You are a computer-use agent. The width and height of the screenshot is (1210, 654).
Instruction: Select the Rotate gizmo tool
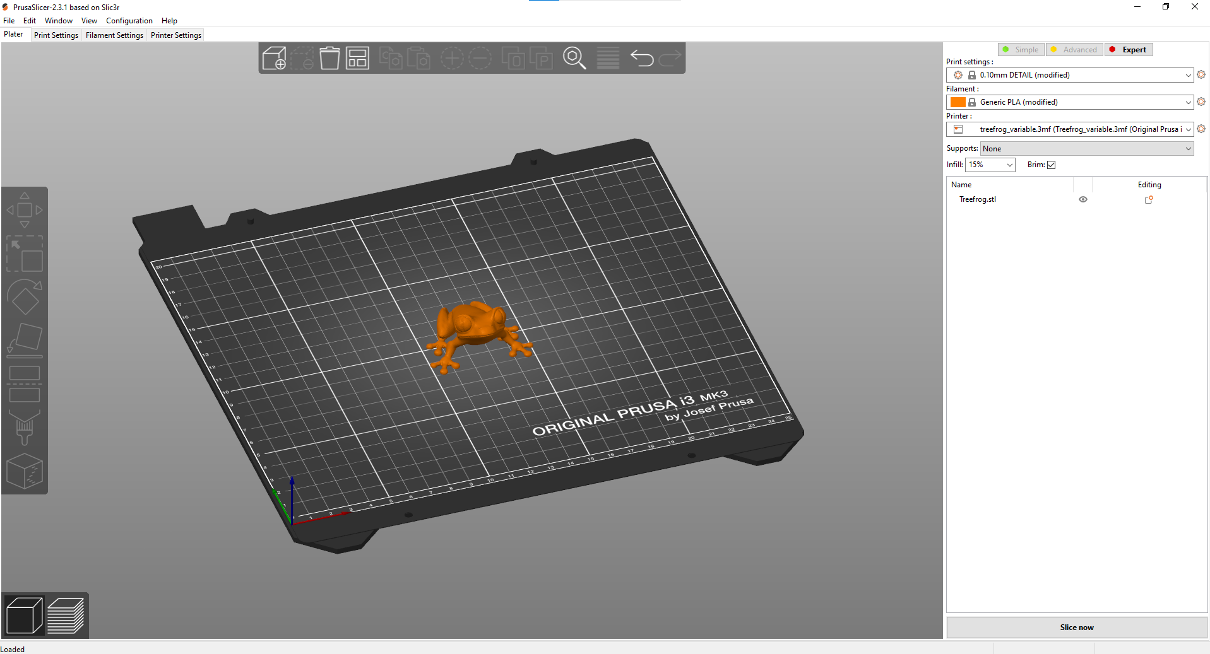[x=25, y=297]
